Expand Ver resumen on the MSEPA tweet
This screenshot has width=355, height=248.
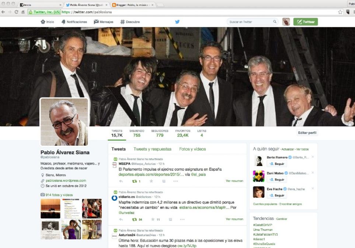pos(234,181)
